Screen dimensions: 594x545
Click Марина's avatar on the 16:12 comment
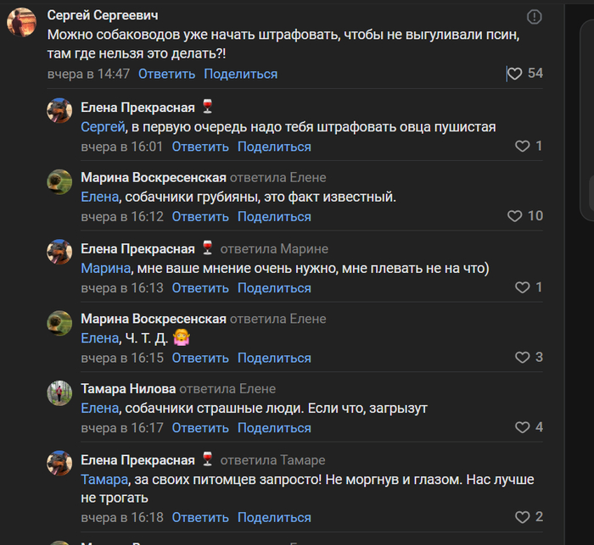tap(59, 181)
